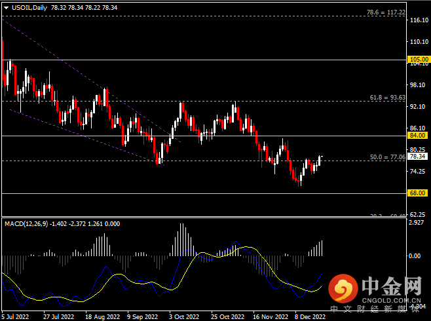Select the lower dashed purple trendline
Viewport: 431px width, 321px height.
79,134
